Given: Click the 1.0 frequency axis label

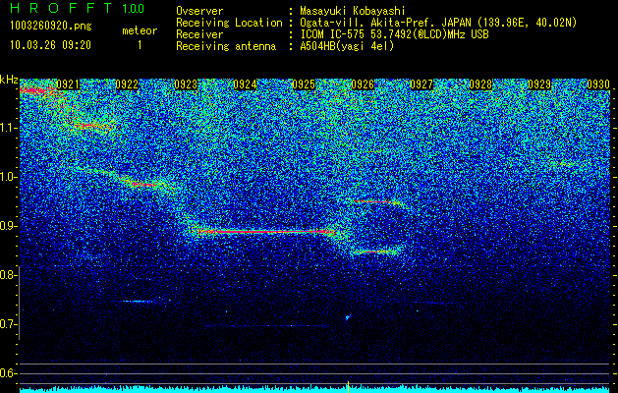Looking at the screenshot, I should click(x=8, y=177).
